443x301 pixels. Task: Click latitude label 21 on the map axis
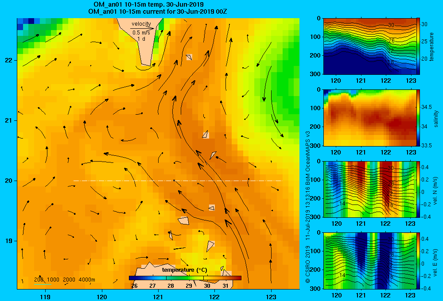[x=9, y=120]
